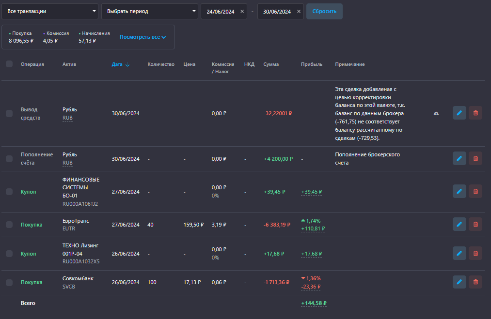This screenshot has width=491, height=319.
Task: Delete the Совкомбанк purchase transaction
Action: point(475,282)
